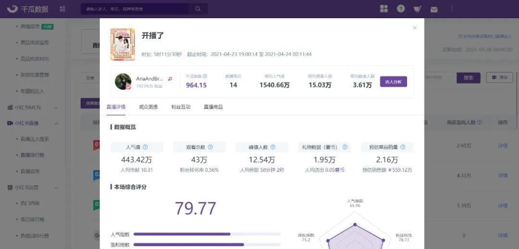Click the 443.42万 popularity value
Image resolution: width=519 pixels, height=249 pixels.
click(136, 160)
